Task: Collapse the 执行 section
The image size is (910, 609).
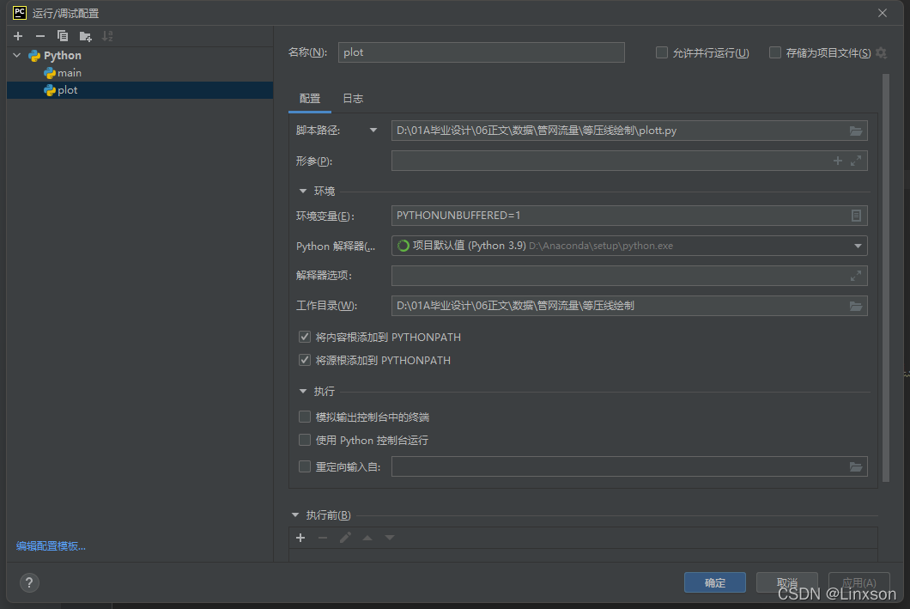Action: 302,392
